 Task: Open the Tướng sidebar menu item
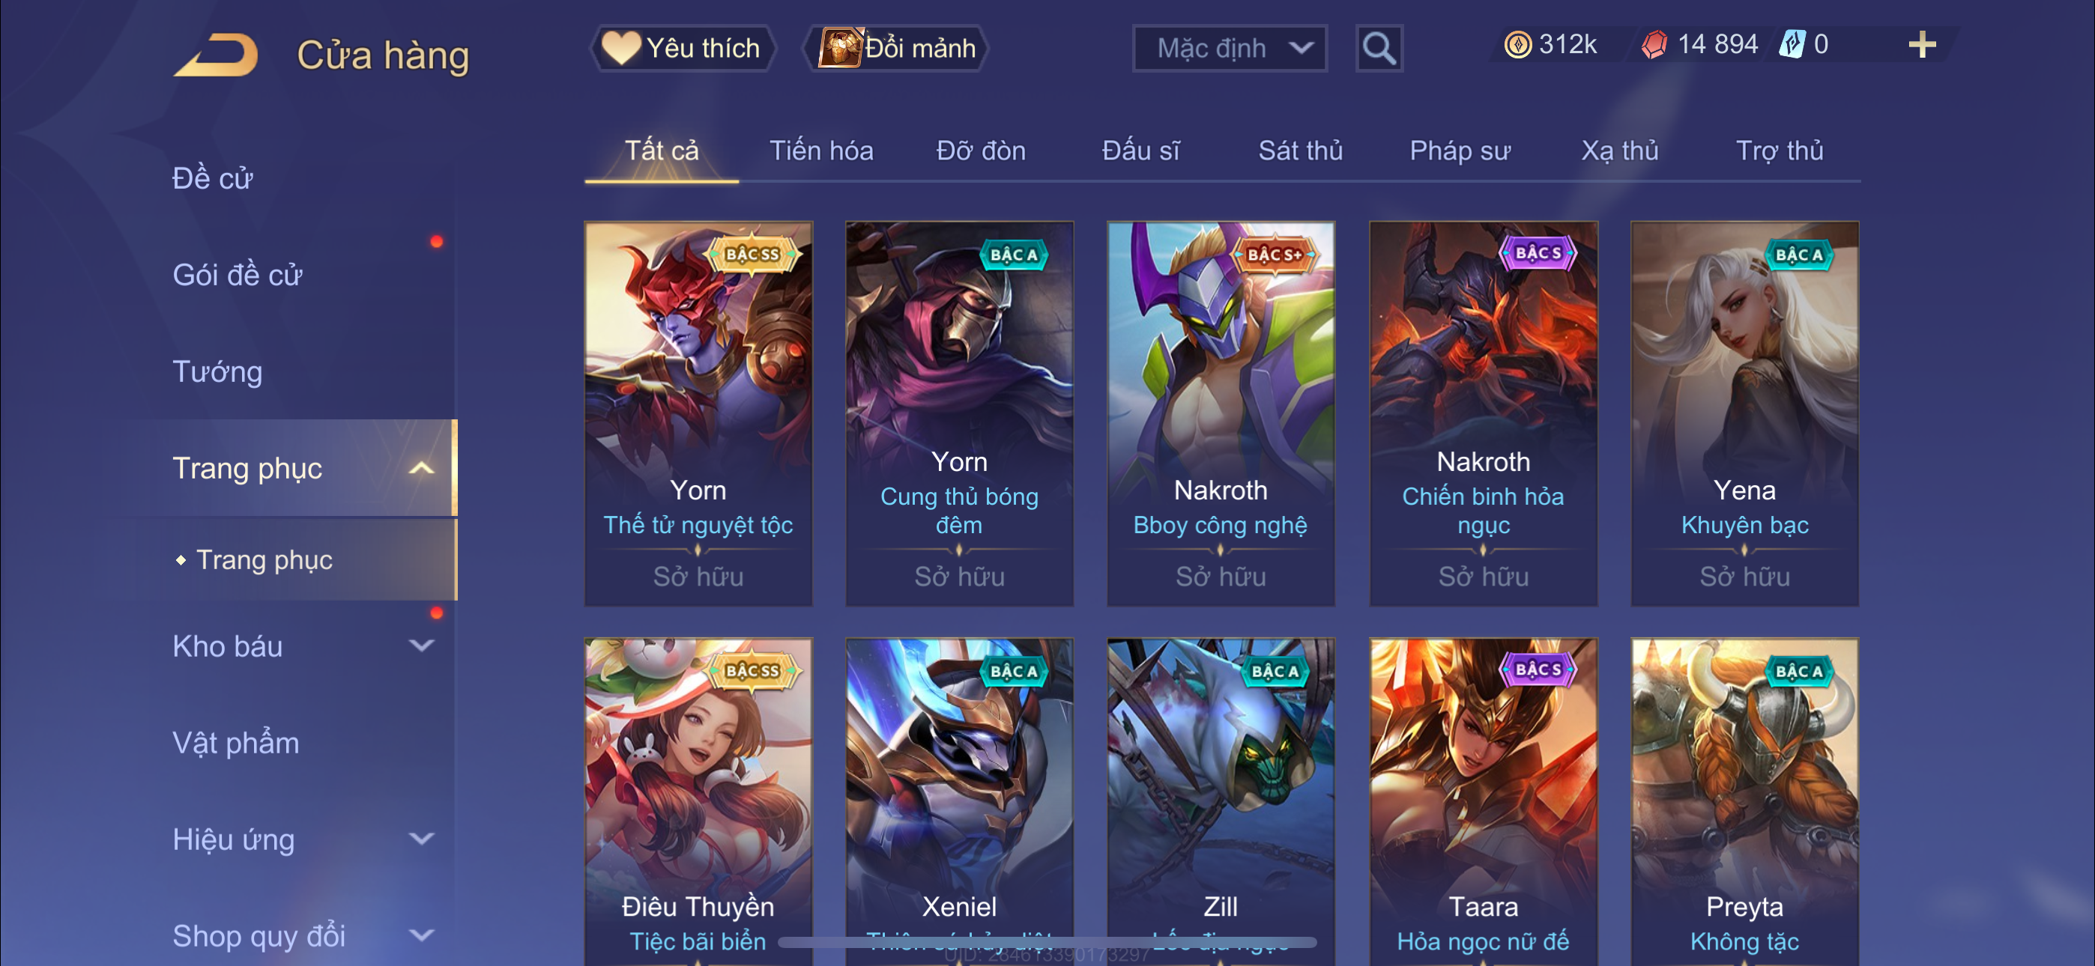coord(217,371)
